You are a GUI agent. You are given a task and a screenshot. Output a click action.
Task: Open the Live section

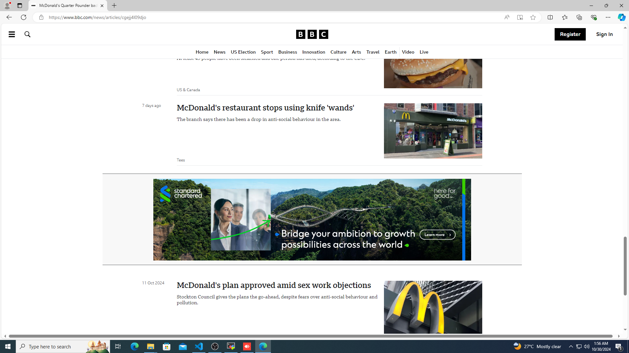[x=424, y=52]
